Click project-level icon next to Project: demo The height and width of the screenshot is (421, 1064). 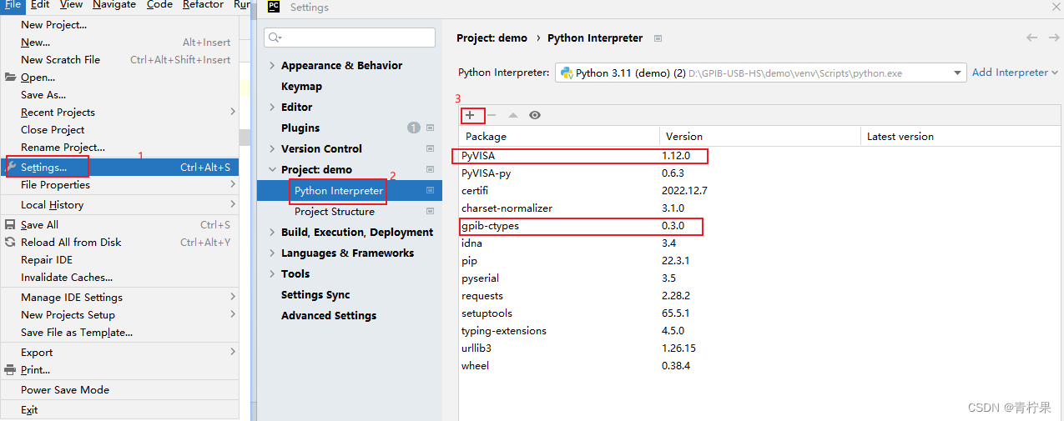point(431,169)
